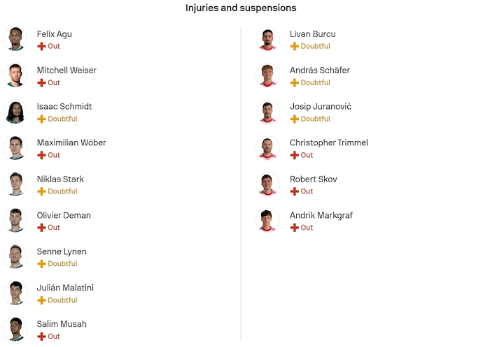Screen dimensions: 483x347
Task: Open Salim Musah's player page
Action: pos(62,324)
